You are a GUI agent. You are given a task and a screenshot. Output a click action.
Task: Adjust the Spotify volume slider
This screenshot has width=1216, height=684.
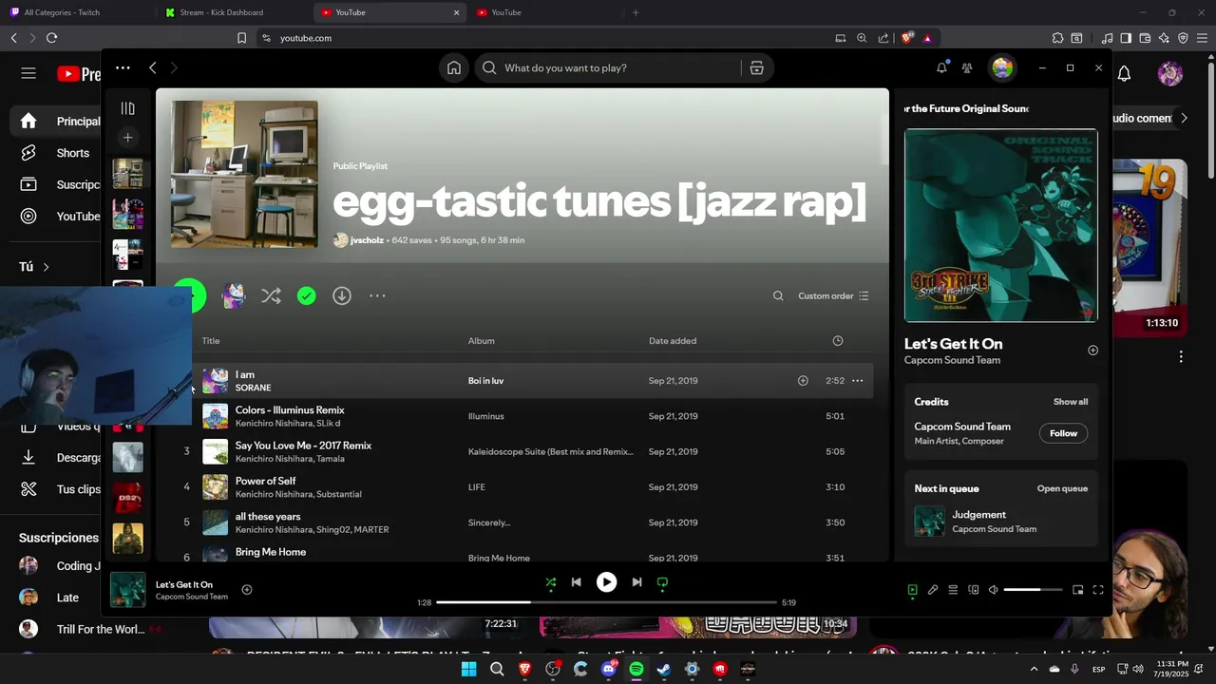pyautogui.click(x=1033, y=590)
